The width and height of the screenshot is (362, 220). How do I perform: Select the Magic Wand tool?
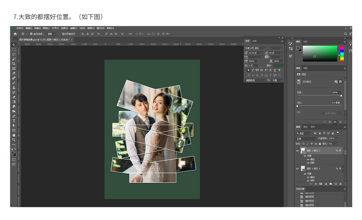tap(14, 59)
